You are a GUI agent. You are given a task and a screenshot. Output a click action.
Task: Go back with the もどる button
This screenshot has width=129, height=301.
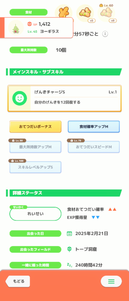tap(18, 281)
